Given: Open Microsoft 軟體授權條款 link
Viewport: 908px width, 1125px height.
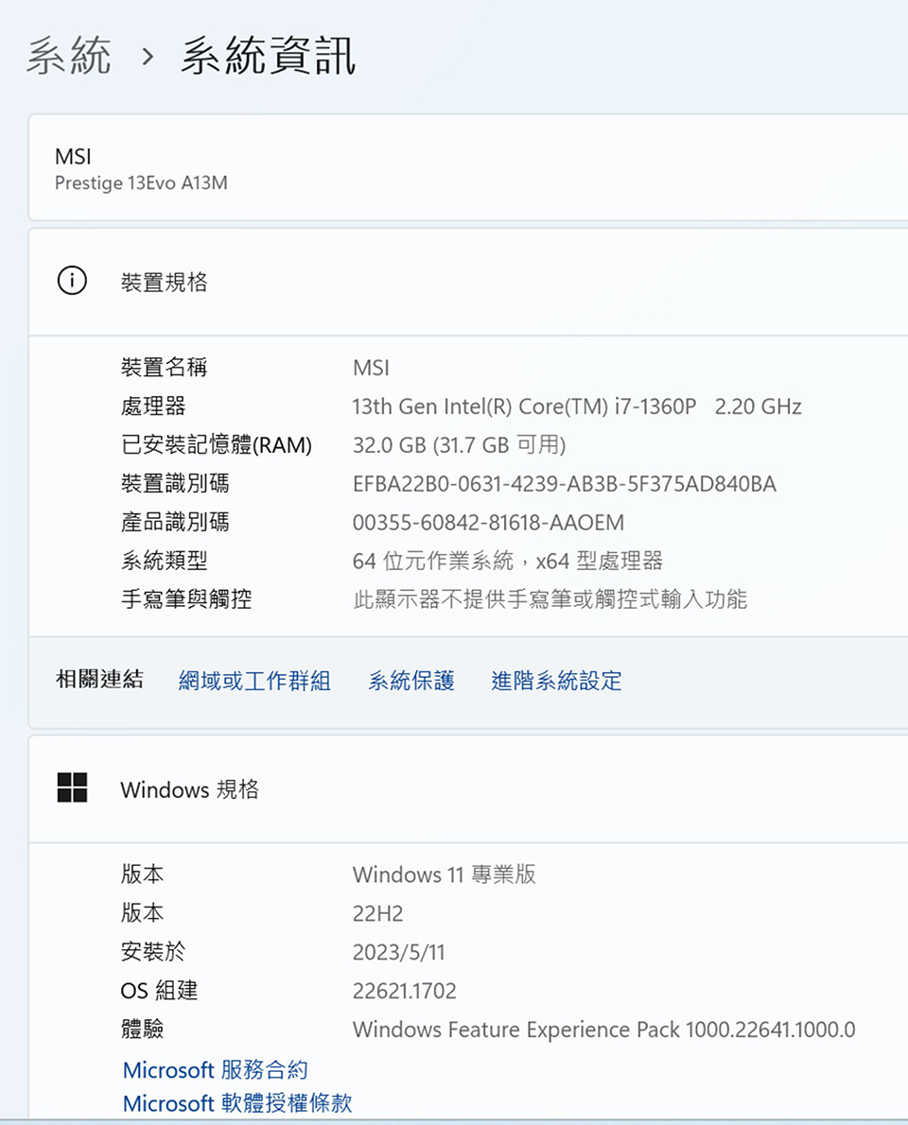Looking at the screenshot, I should click(237, 1102).
